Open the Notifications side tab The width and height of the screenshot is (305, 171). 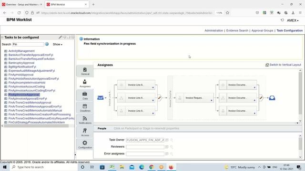click(85, 120)
